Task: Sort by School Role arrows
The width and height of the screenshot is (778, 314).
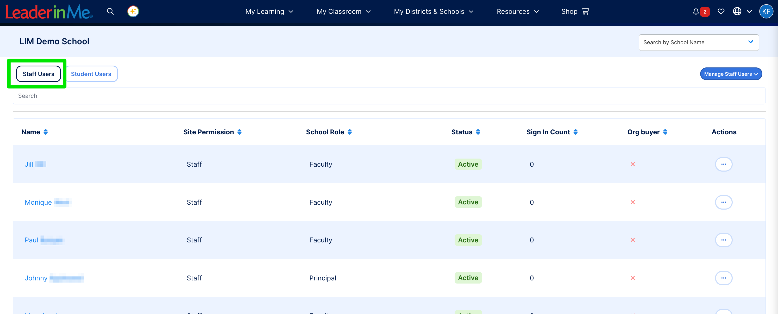Action: click(x=350, y=132)
